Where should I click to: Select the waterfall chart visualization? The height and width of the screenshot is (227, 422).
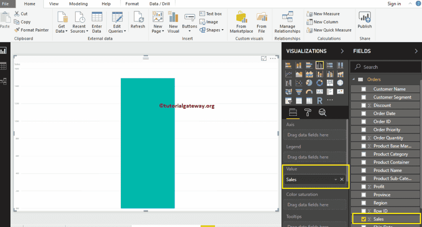coord(288,83)
